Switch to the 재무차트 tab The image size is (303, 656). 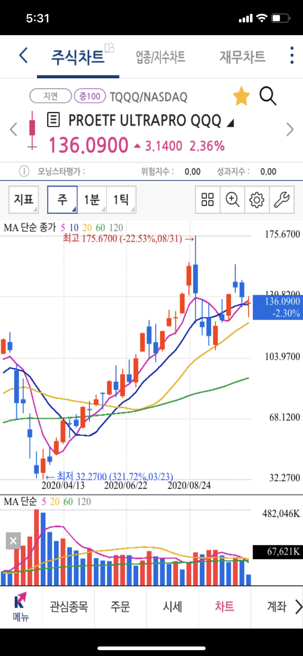tap(243, 57)
